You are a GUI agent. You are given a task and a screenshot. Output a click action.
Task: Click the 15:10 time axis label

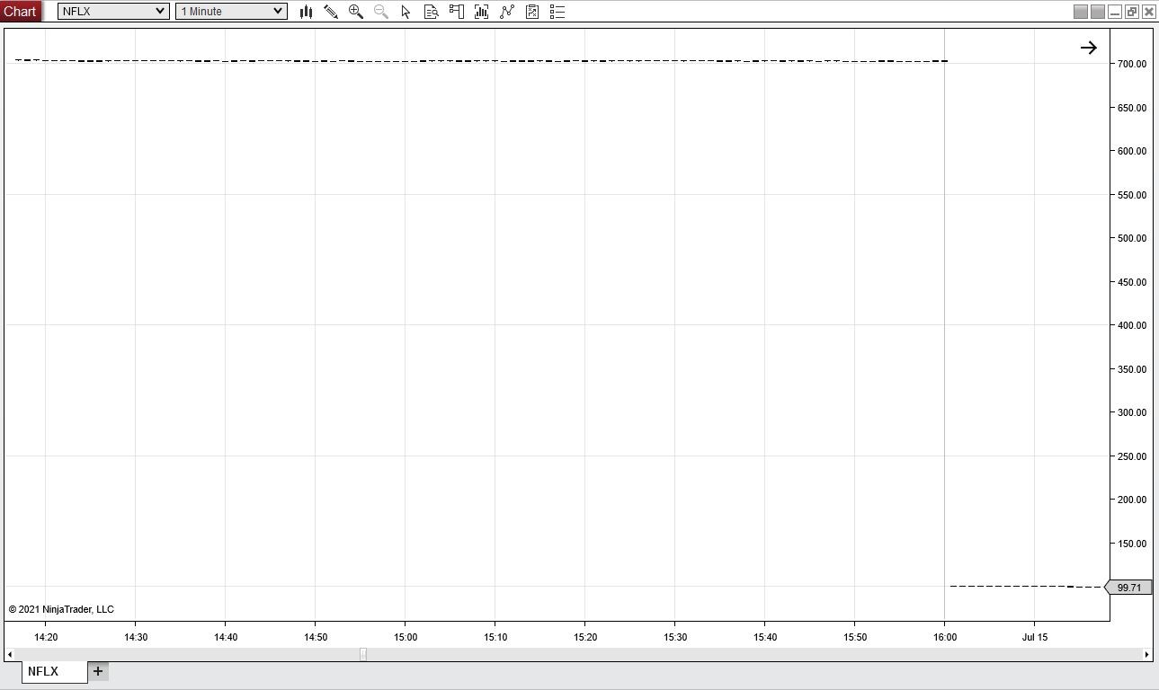(495, 637)
